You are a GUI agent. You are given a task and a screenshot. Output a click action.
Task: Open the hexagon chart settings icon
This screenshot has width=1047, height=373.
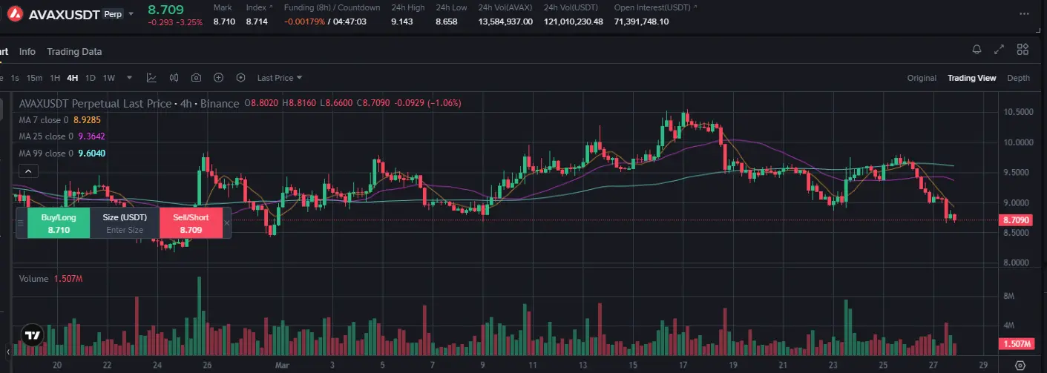point(240,77)
